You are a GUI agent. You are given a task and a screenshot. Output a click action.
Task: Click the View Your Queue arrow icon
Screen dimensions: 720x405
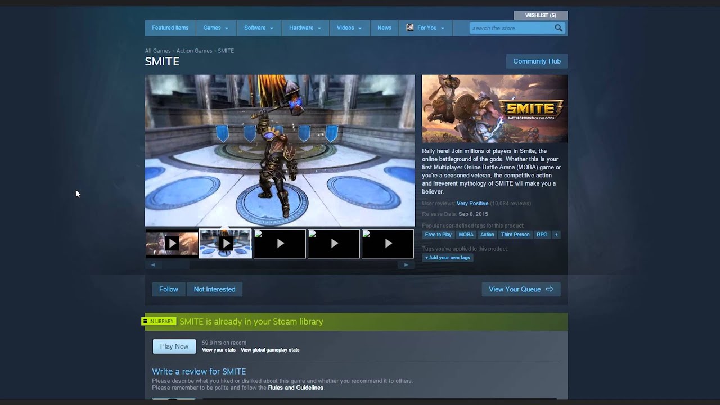click(550, 289)
